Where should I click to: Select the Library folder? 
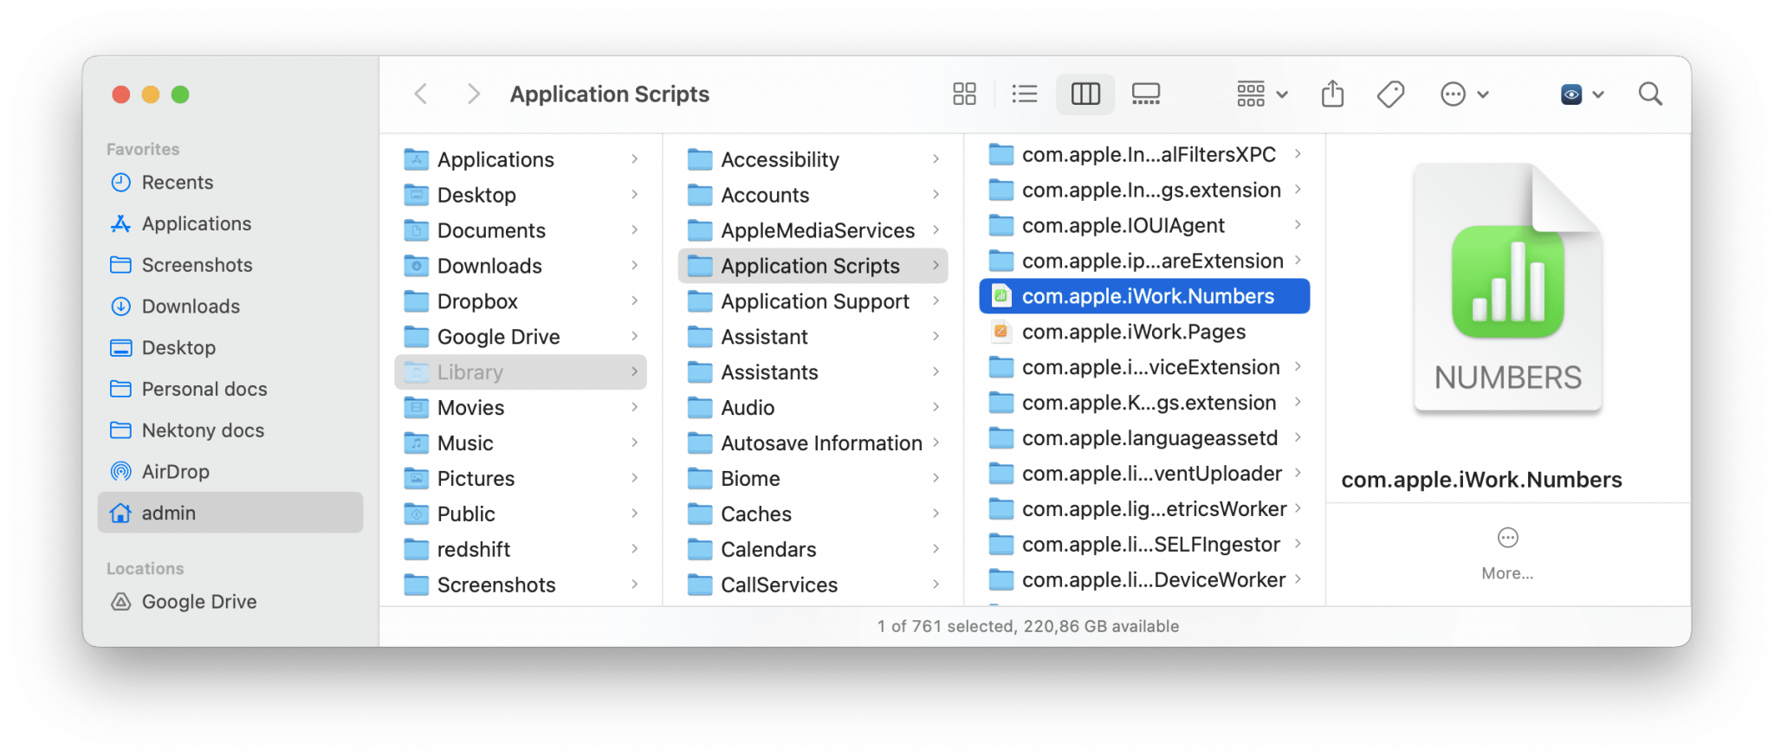(521, 372)
